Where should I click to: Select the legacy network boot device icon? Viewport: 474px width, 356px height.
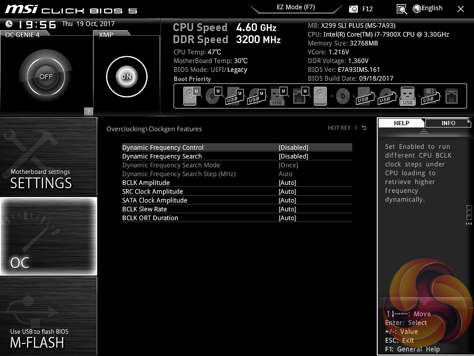452,96
